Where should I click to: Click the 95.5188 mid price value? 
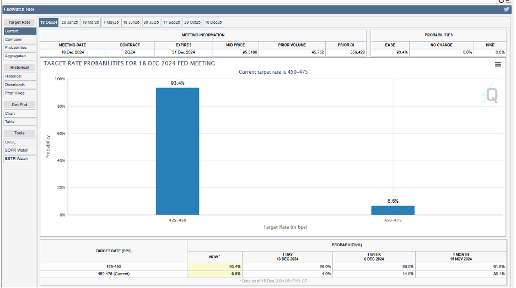point(249,52)
